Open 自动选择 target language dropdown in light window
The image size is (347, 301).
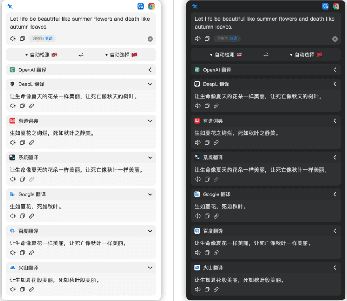121,55
